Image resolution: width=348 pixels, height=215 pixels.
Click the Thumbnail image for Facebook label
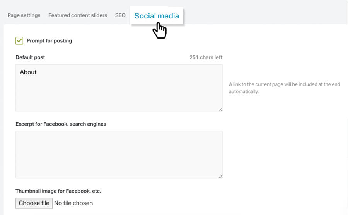tap(58, 191)
